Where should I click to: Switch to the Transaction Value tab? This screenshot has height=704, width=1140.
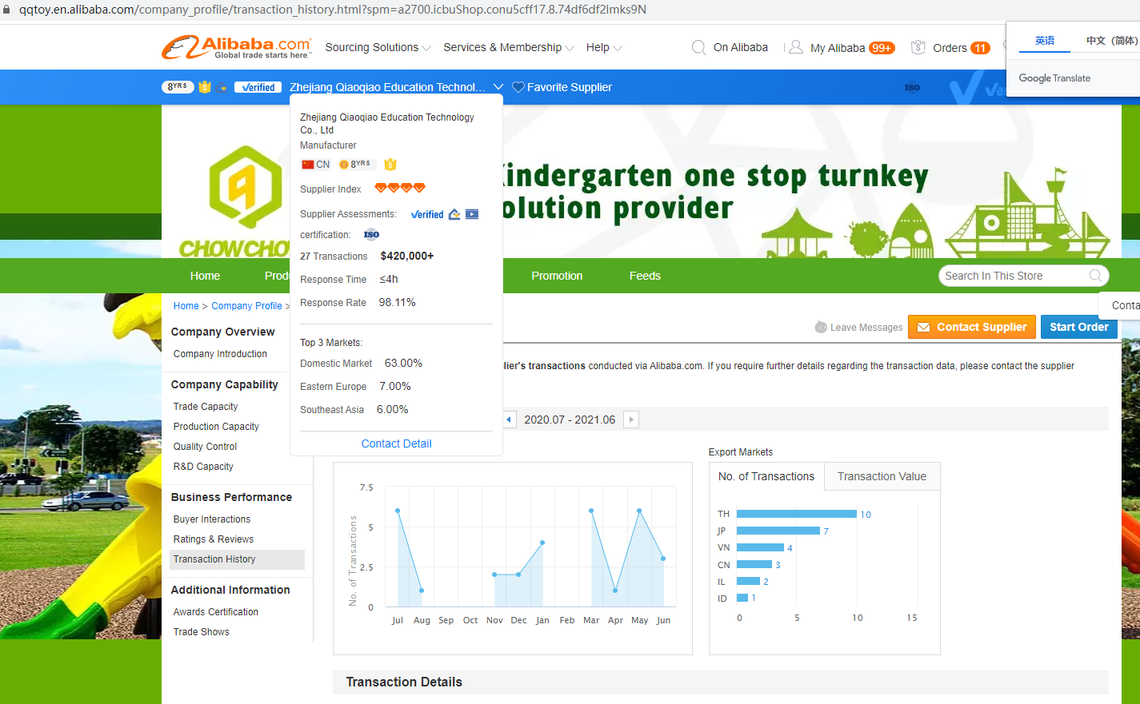coord(882,476)
